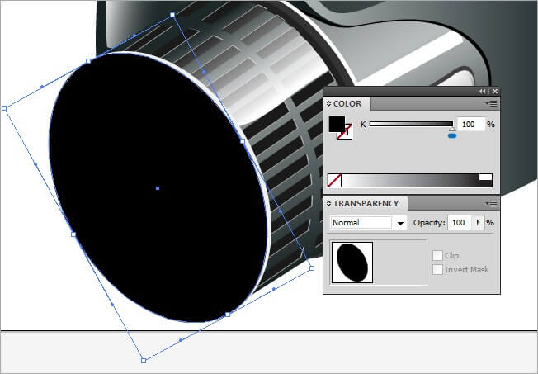The width and height of the screenshot is (538, 374).
Task: Click the ellipse's center point on canvas
Action: click(x=158, y=188)
